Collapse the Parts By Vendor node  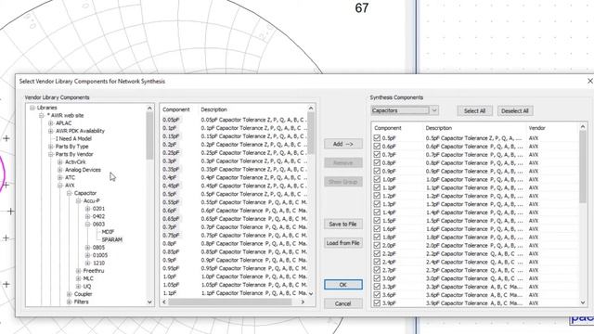[51, 154]
